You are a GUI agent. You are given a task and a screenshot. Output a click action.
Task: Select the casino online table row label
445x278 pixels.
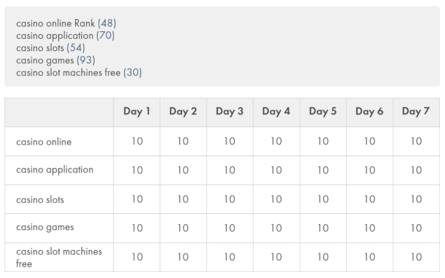click(x=44, y=142)
